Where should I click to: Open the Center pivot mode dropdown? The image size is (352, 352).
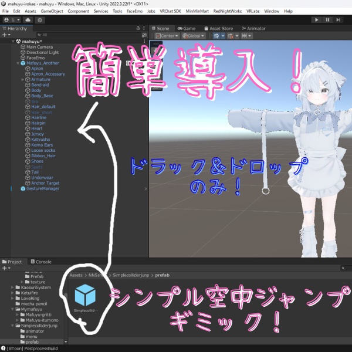coord(167,36)
